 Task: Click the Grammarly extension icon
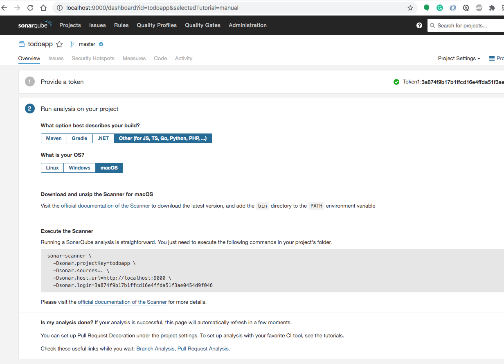click(x=439, y=7)
